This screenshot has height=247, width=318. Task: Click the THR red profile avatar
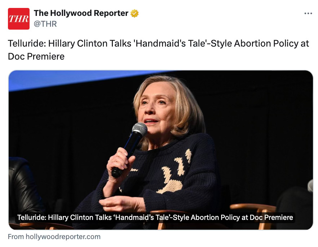19,19
